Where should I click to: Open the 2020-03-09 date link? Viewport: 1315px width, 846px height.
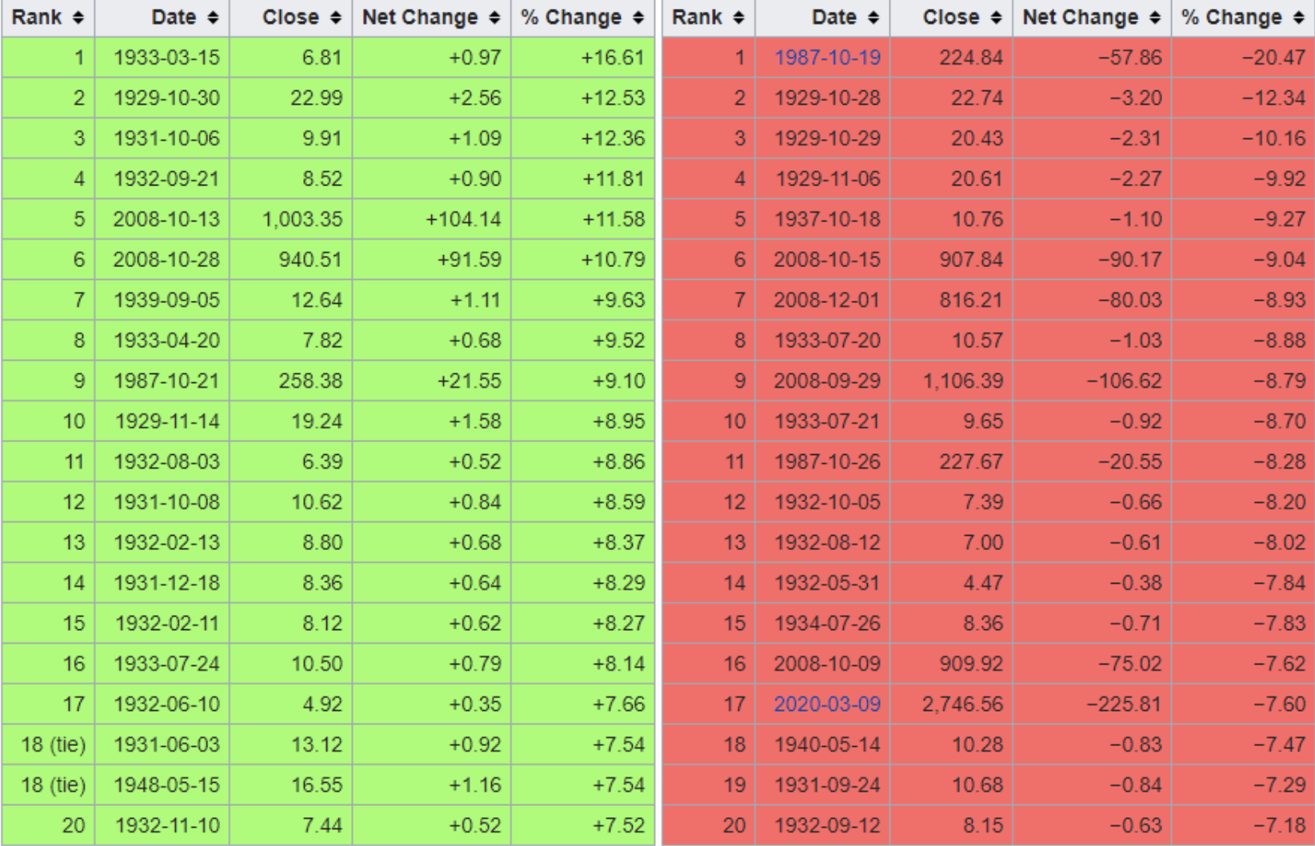pyautogui.click(x=827, y=704)
